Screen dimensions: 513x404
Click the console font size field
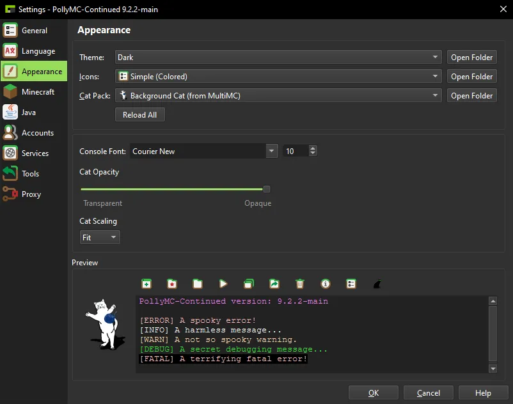(x=296, y=151)
